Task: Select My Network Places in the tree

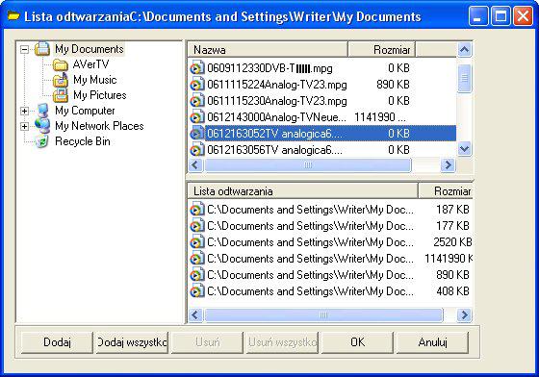Action: coord(99,126)
